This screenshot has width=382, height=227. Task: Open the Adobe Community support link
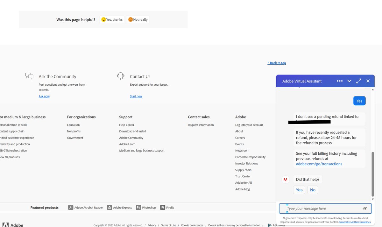(131, 138)
